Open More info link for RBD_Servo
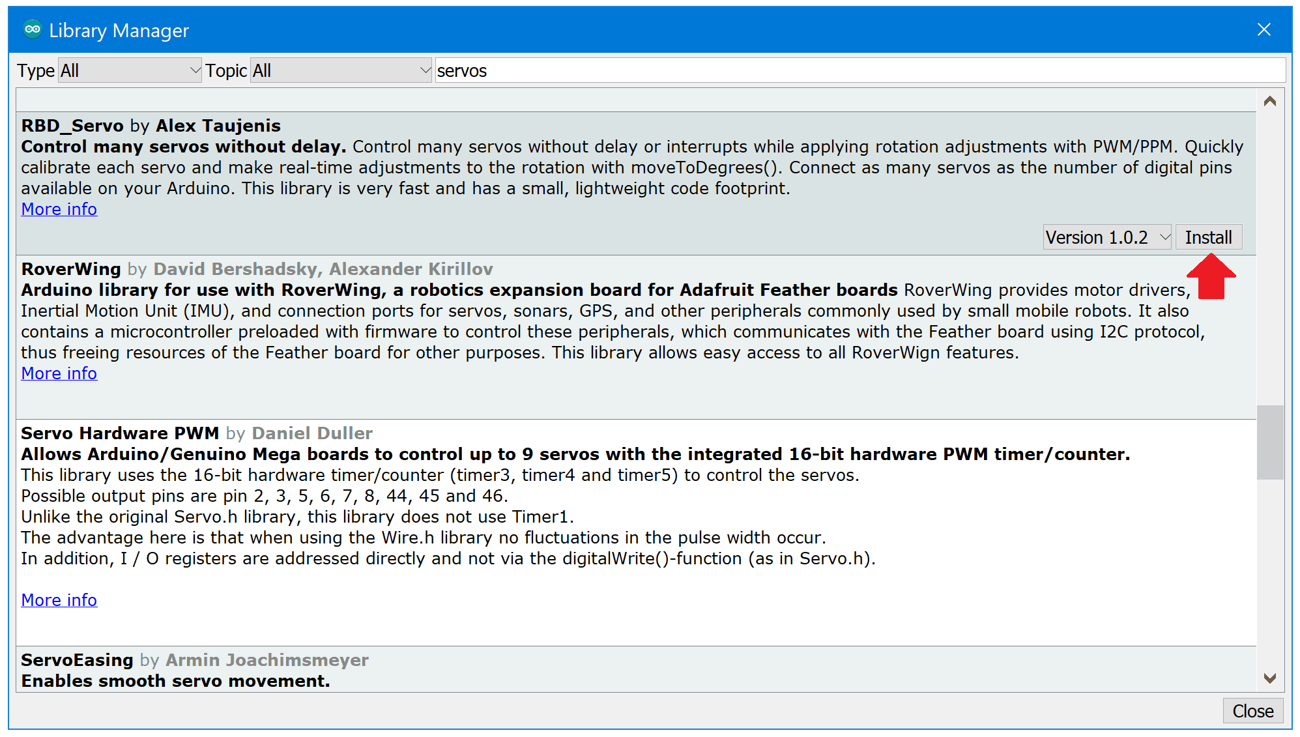This screenshot has height=737, width=1300. (59, 209)
